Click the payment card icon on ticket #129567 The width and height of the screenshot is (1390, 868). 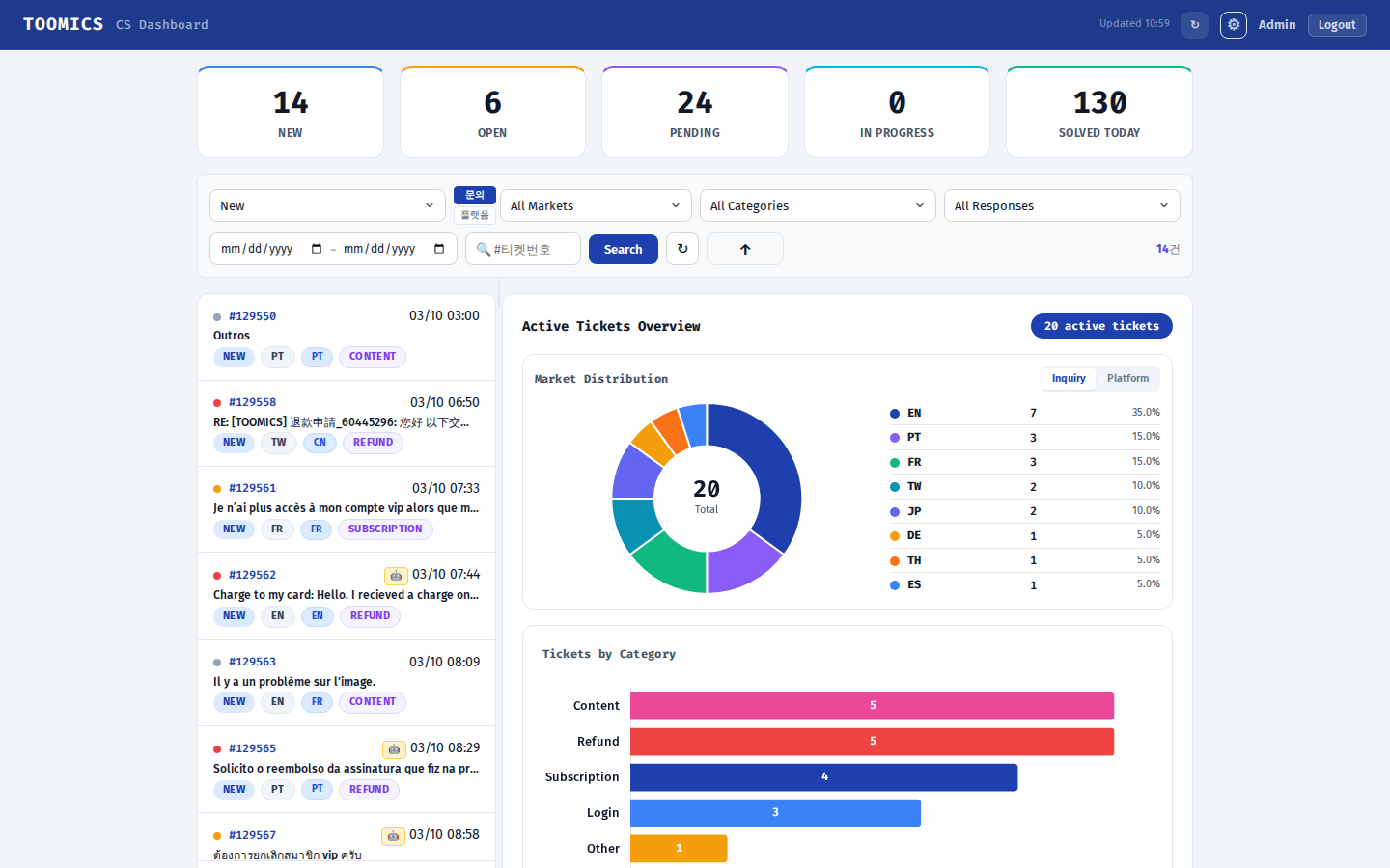pyautogui.click(x=393, y=836)
